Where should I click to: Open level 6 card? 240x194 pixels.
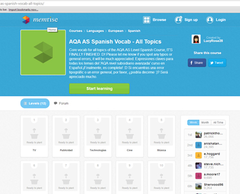pos(34,177)
